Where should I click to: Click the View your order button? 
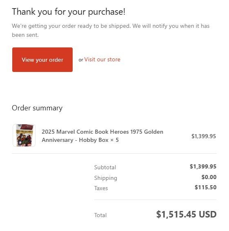[42, 60]
